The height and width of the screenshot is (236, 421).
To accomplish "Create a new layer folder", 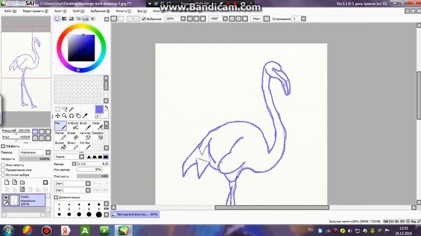I will (22, 182).
